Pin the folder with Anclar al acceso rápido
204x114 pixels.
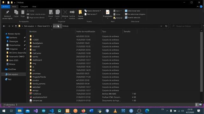(x=7, y=15)
